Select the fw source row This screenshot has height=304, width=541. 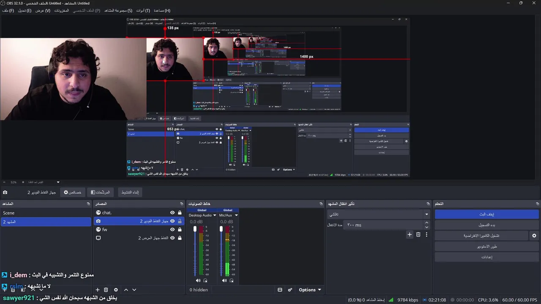(139, 230)
